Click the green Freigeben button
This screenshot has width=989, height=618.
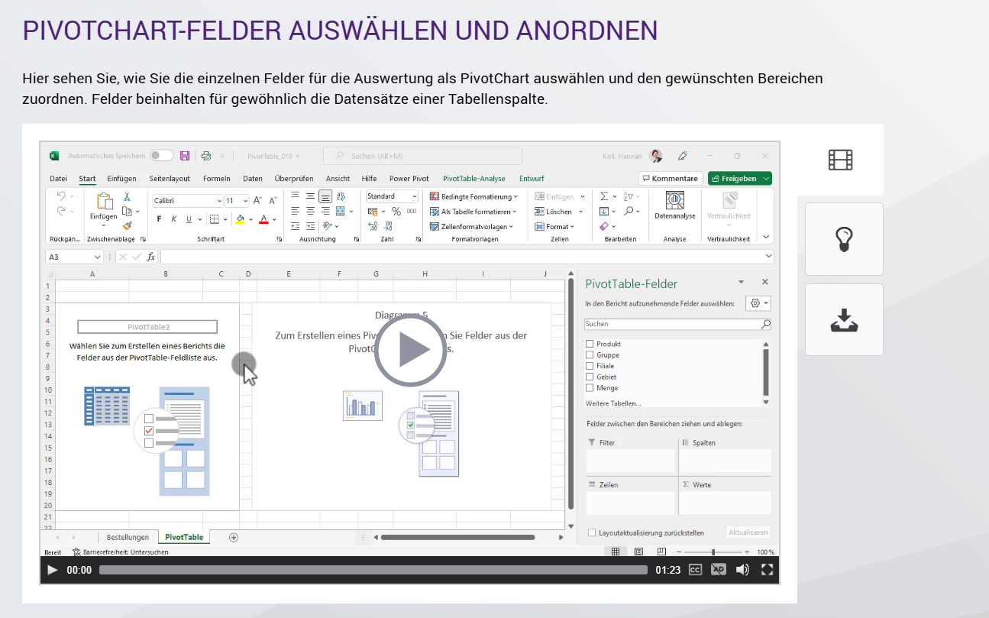739,179
